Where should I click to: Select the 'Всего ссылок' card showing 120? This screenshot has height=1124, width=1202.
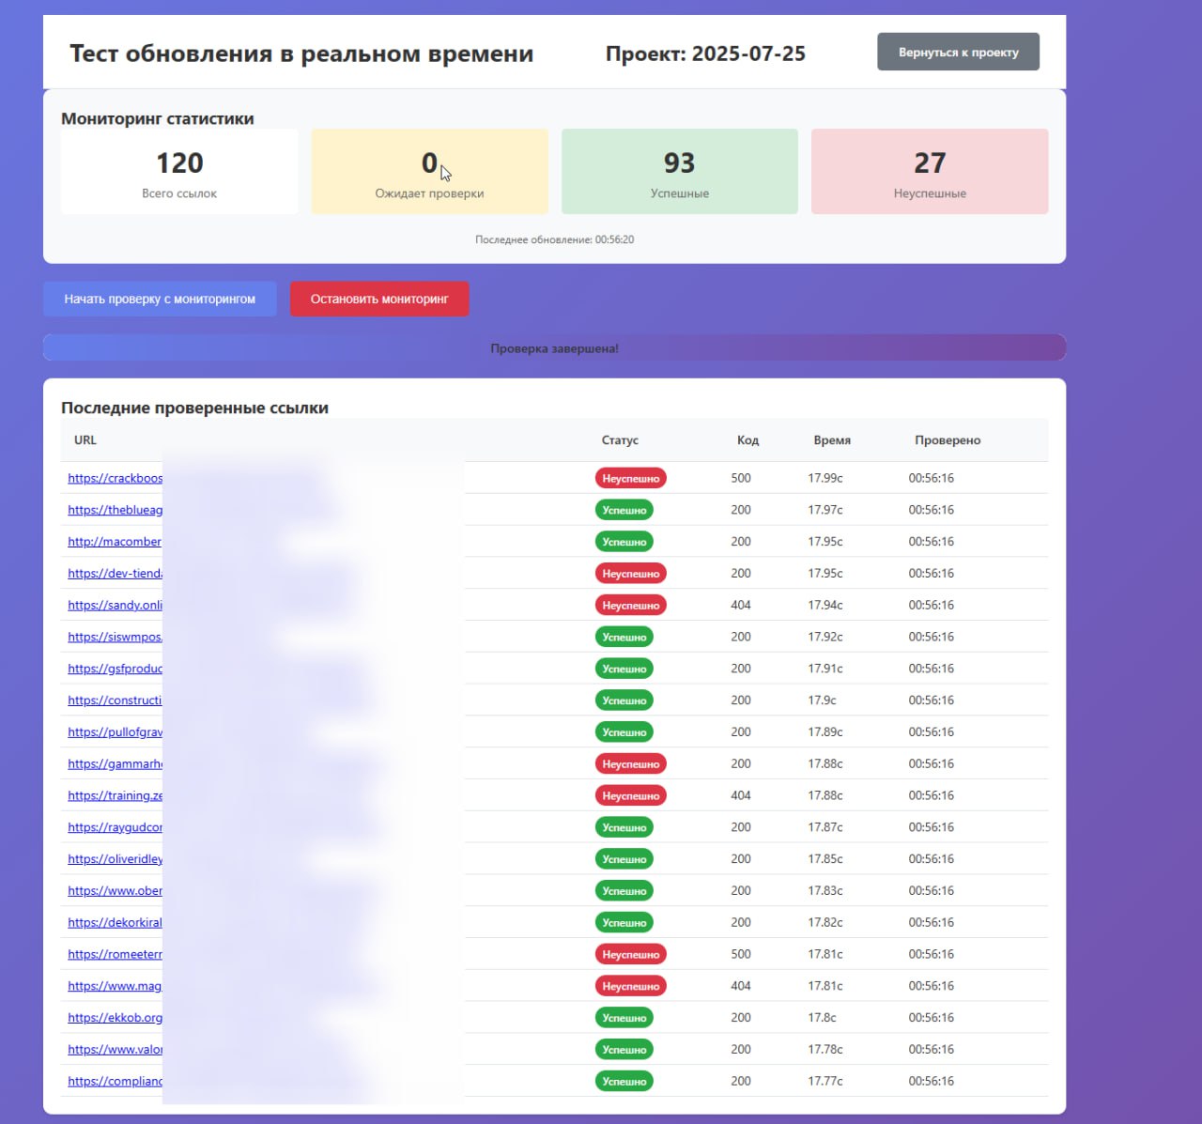(x=179, y=172)
